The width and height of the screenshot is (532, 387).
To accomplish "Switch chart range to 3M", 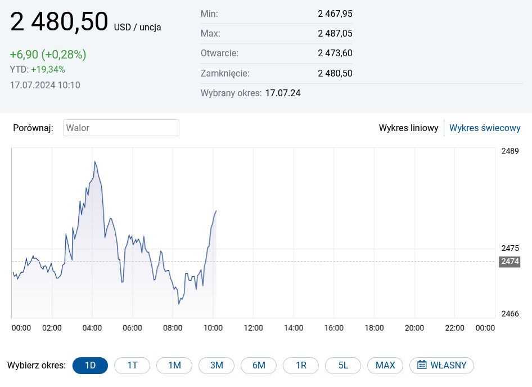I will pos(217,365).
